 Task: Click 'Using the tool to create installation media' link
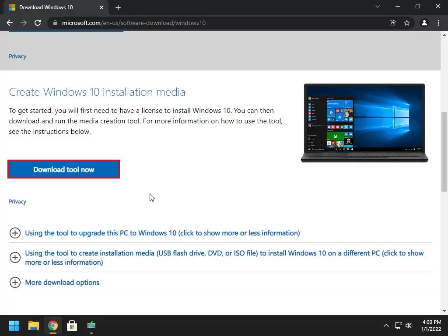click(x=224, y=257)
